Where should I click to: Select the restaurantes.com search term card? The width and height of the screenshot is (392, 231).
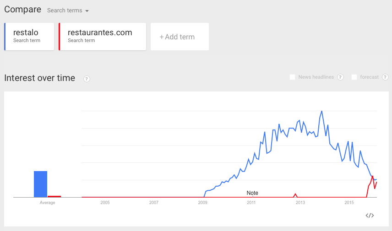(103, 36)
